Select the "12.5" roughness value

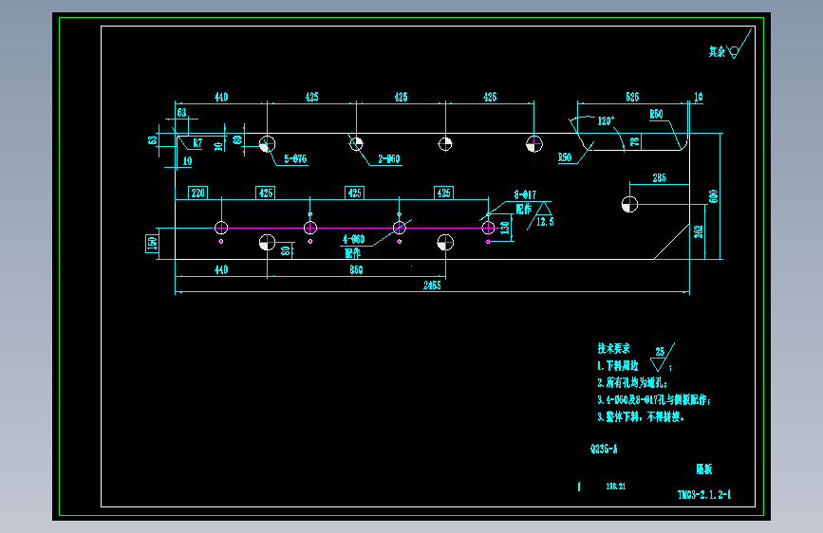click(x=545, y=222)
